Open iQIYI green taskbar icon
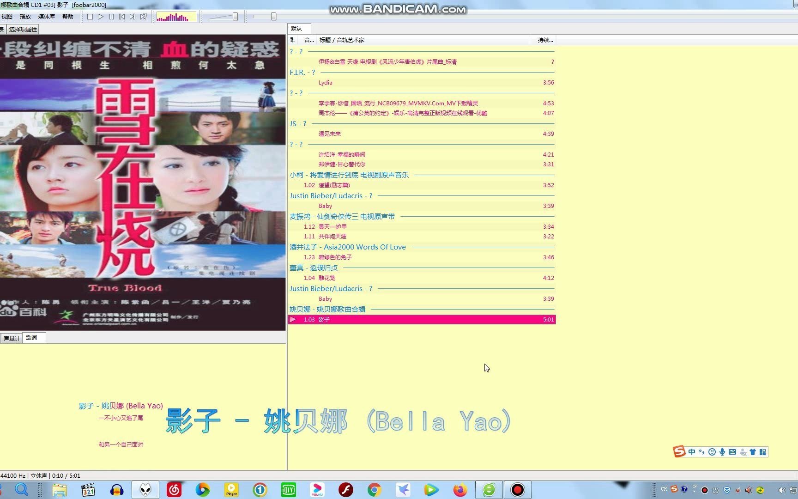 (289, 490)
